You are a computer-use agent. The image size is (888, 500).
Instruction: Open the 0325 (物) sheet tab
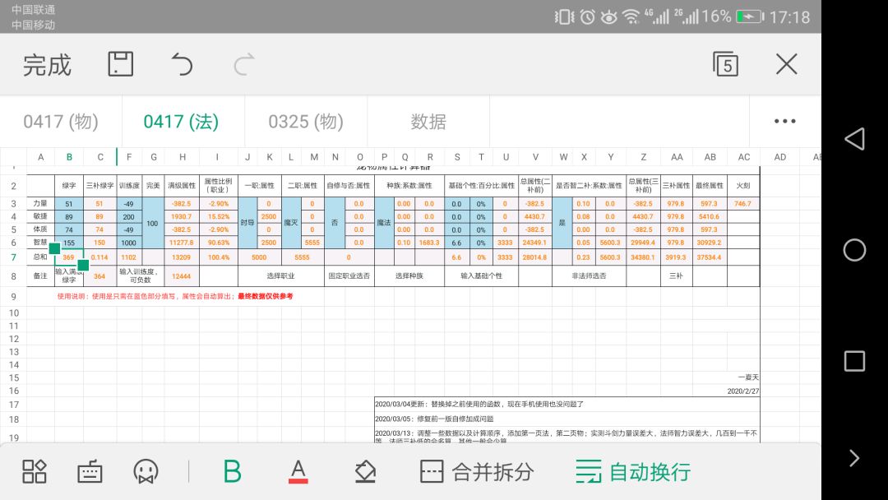[306, 121]
